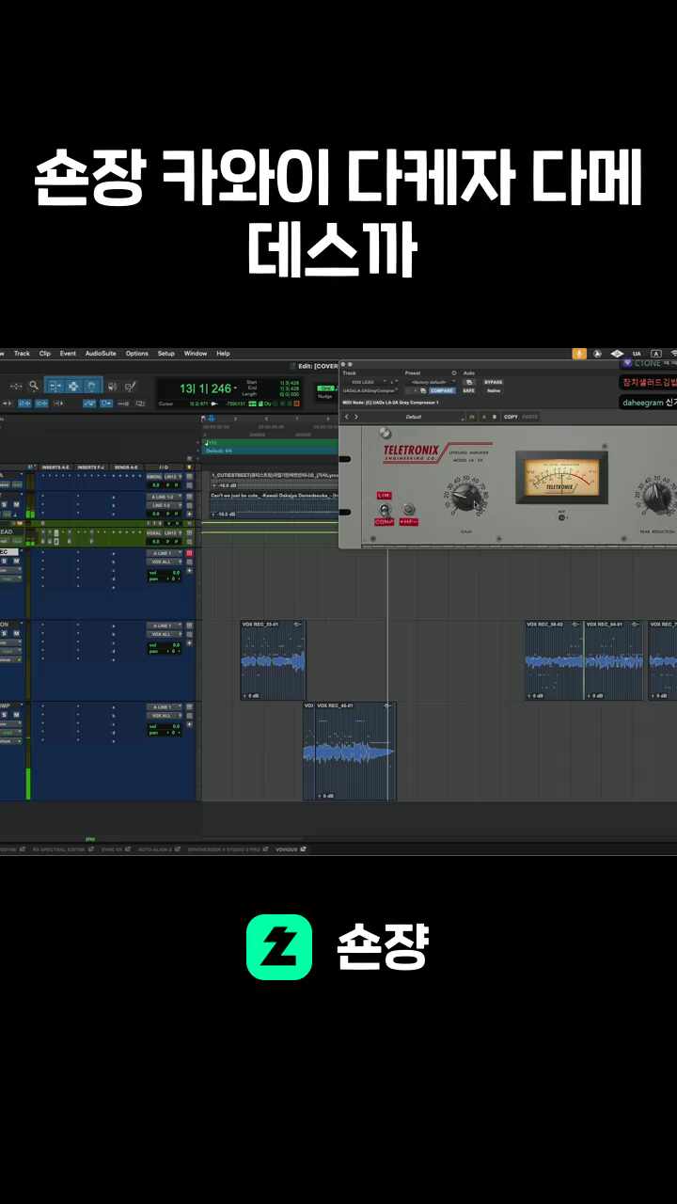Flip the HF toggle switch

pyautogui.click(x=408, y=510)
